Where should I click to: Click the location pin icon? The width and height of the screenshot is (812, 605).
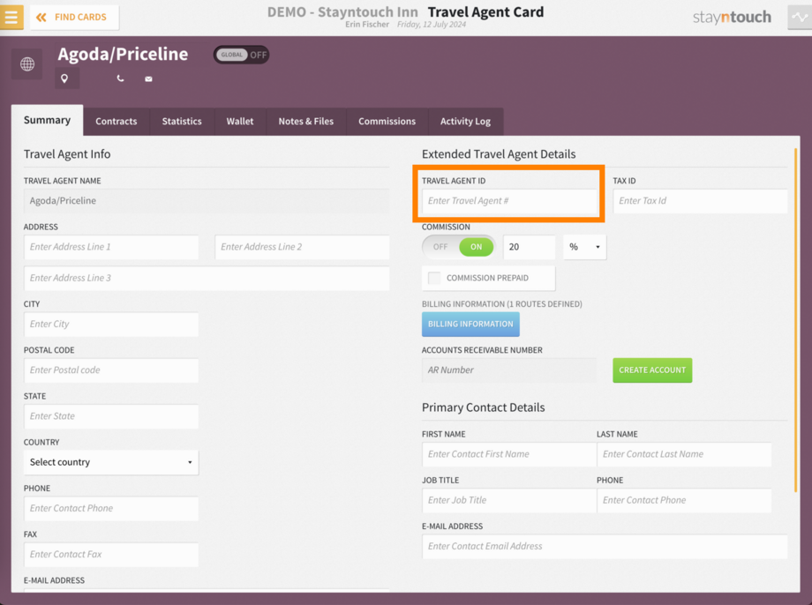[64, 78]
